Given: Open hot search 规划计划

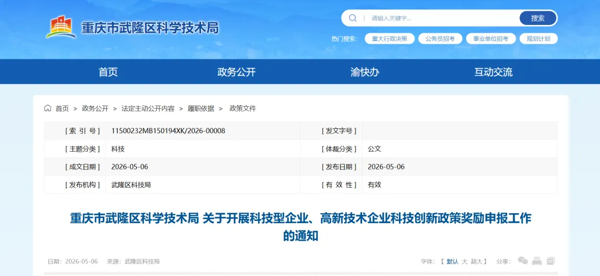Looking at the screenshot, I should coord(538,39).
